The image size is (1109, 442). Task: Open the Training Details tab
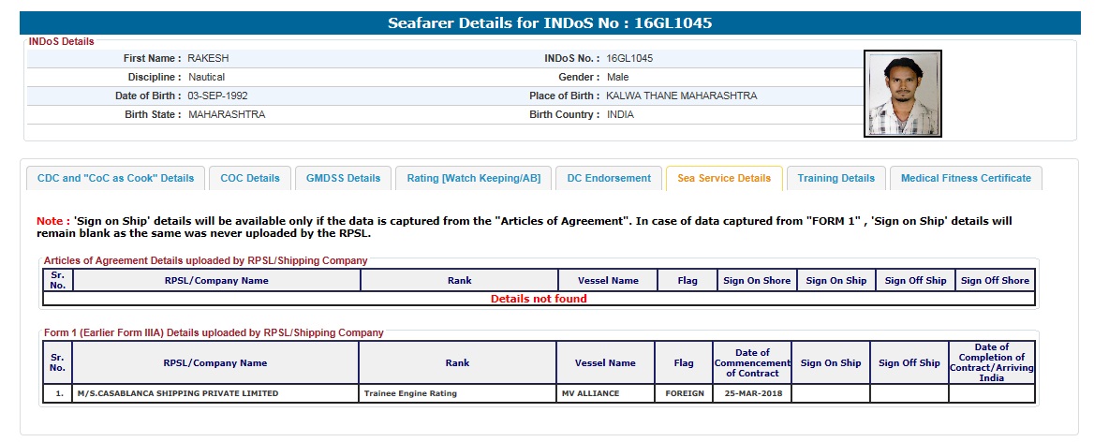(x=836, y=178)
